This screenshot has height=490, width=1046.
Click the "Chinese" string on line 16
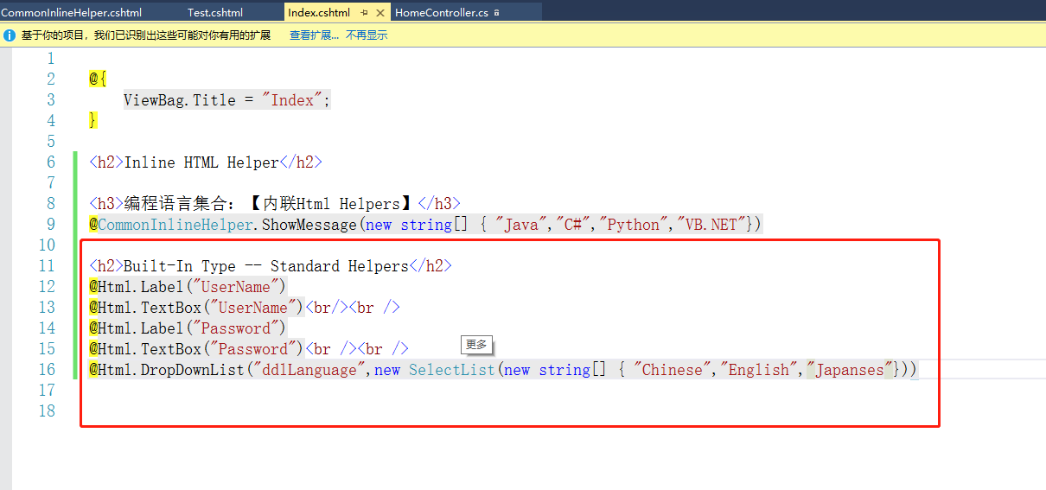pyautogui.click(x=673, y=370)
